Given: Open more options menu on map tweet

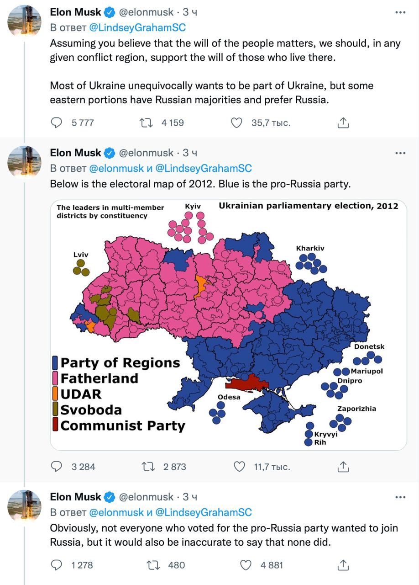Looking at the screenshot, I should click(400, 153).
